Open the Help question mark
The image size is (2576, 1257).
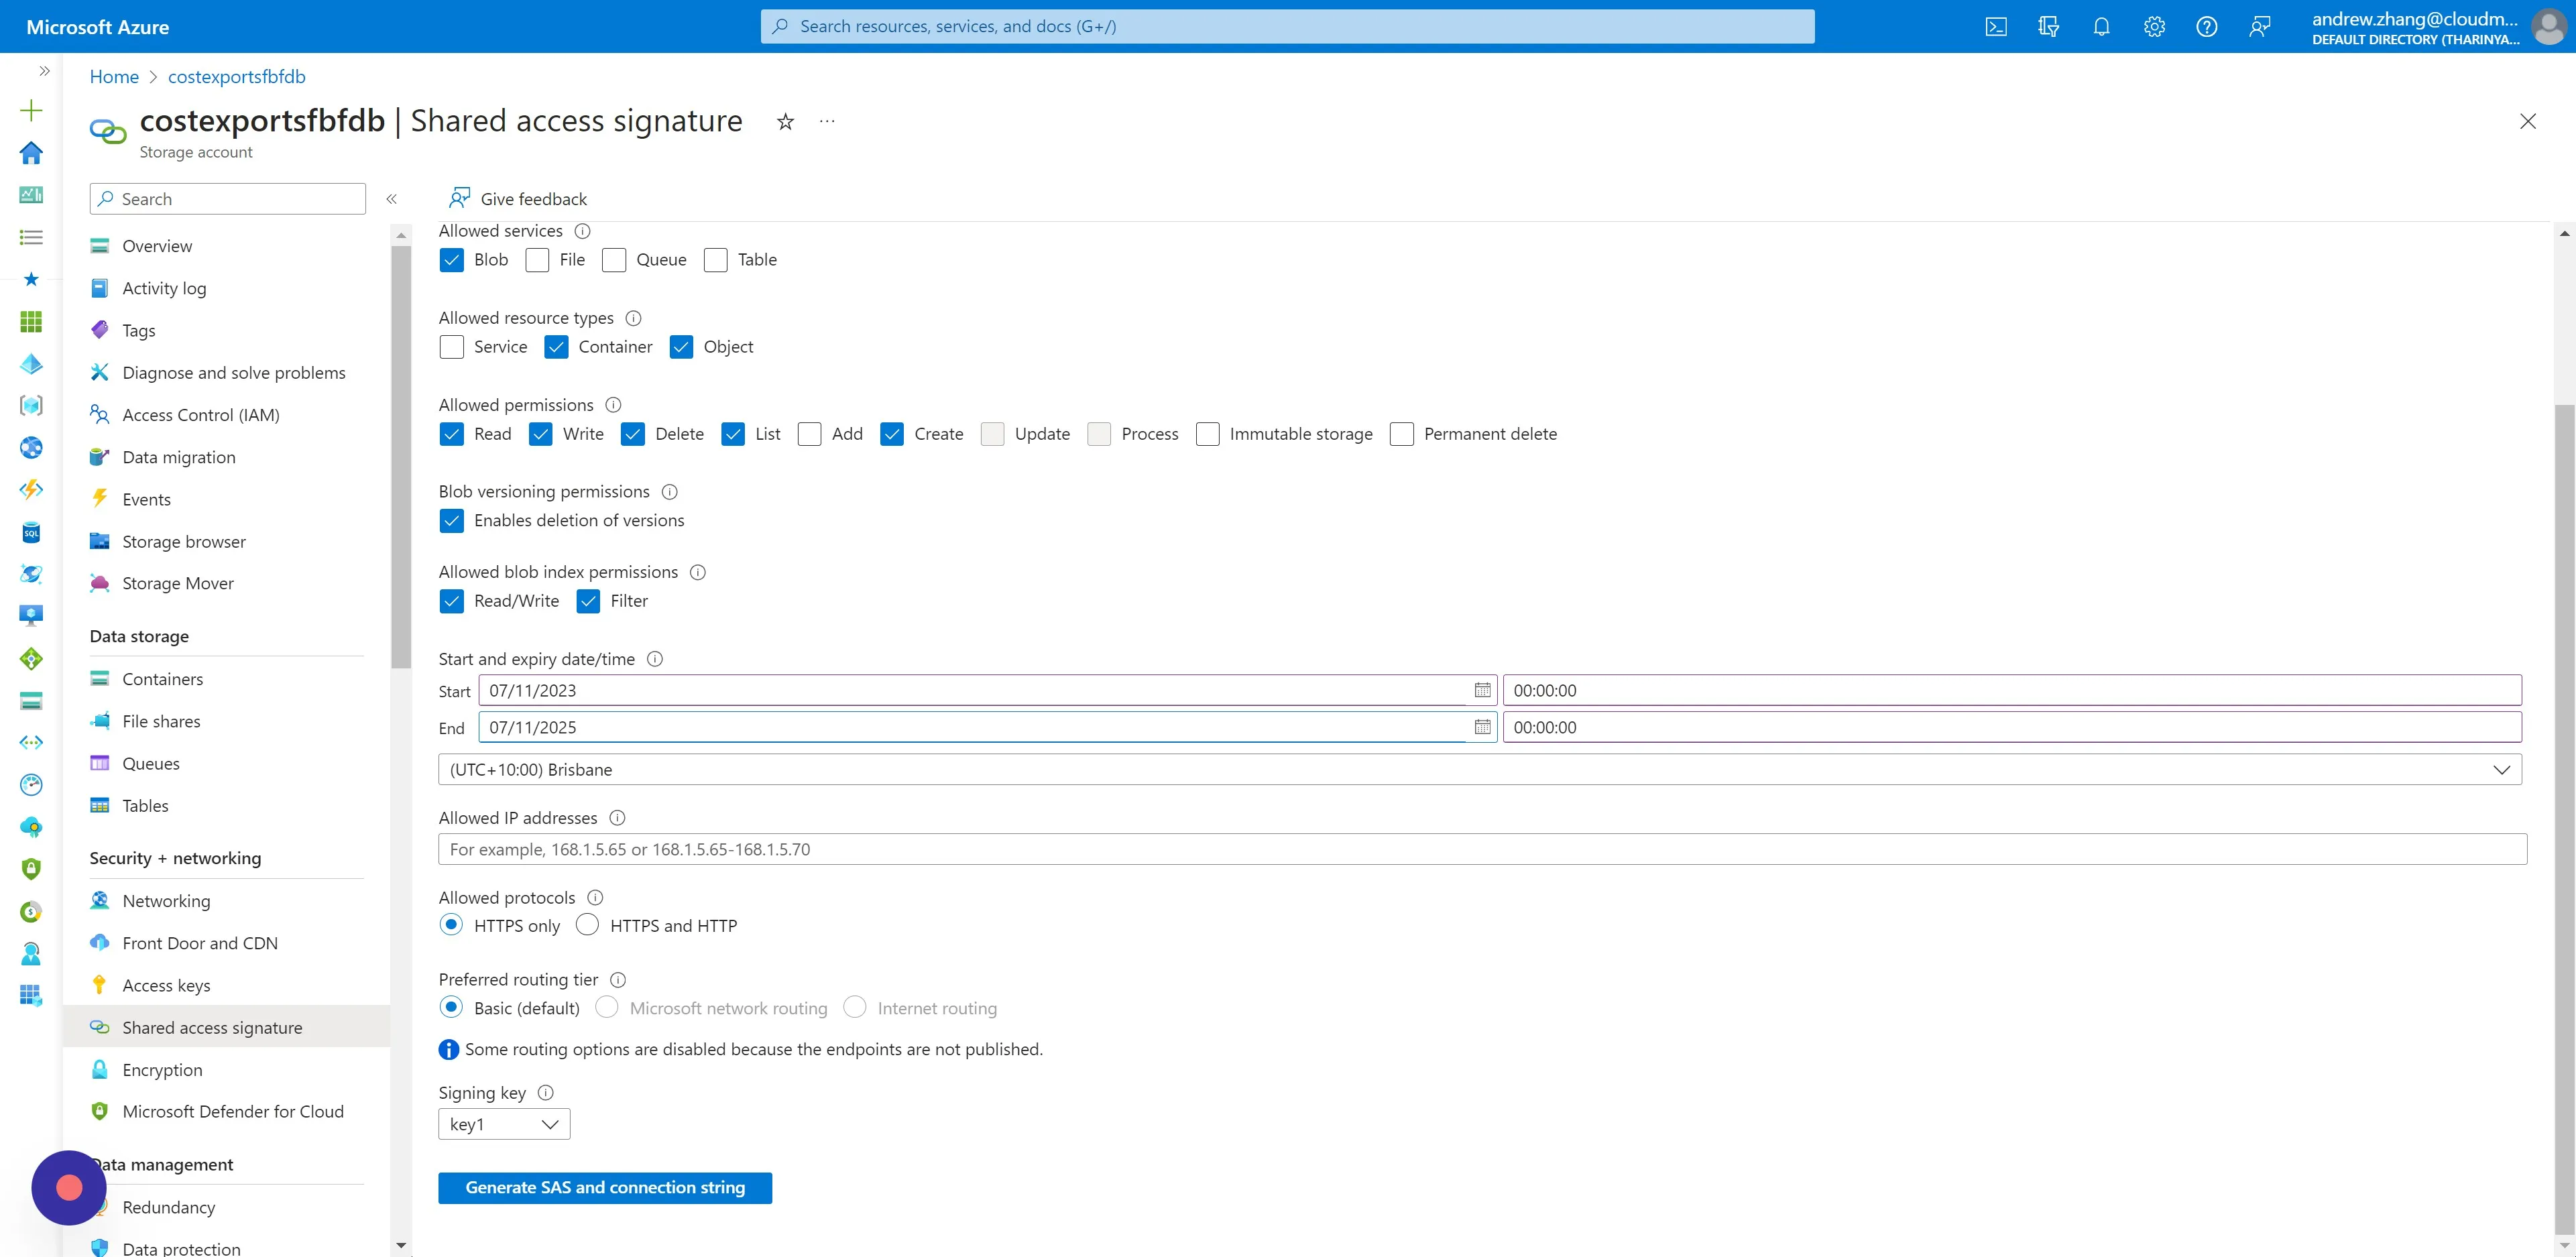[x=2206, y=27]
